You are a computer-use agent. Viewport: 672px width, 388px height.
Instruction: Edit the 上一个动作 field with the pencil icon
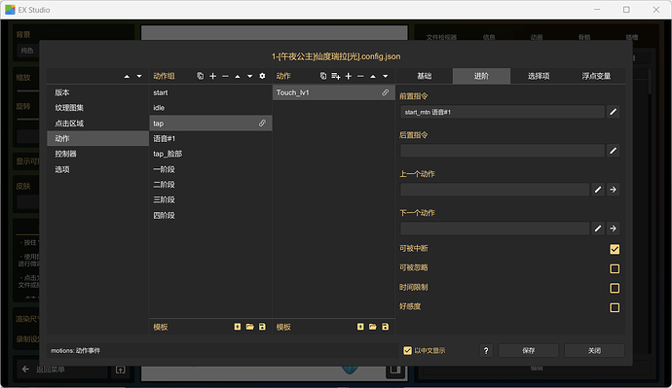[x=598, y=190]
